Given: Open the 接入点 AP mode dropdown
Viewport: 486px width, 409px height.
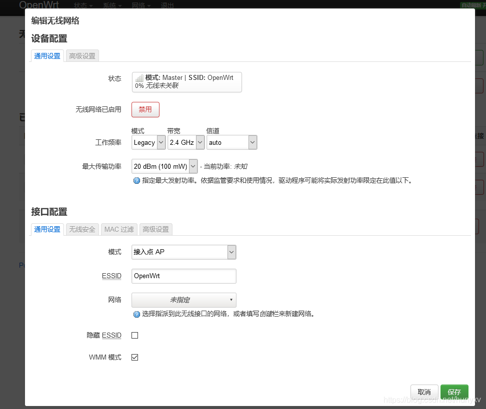Looking at the screenshot, I should point(184,252).
